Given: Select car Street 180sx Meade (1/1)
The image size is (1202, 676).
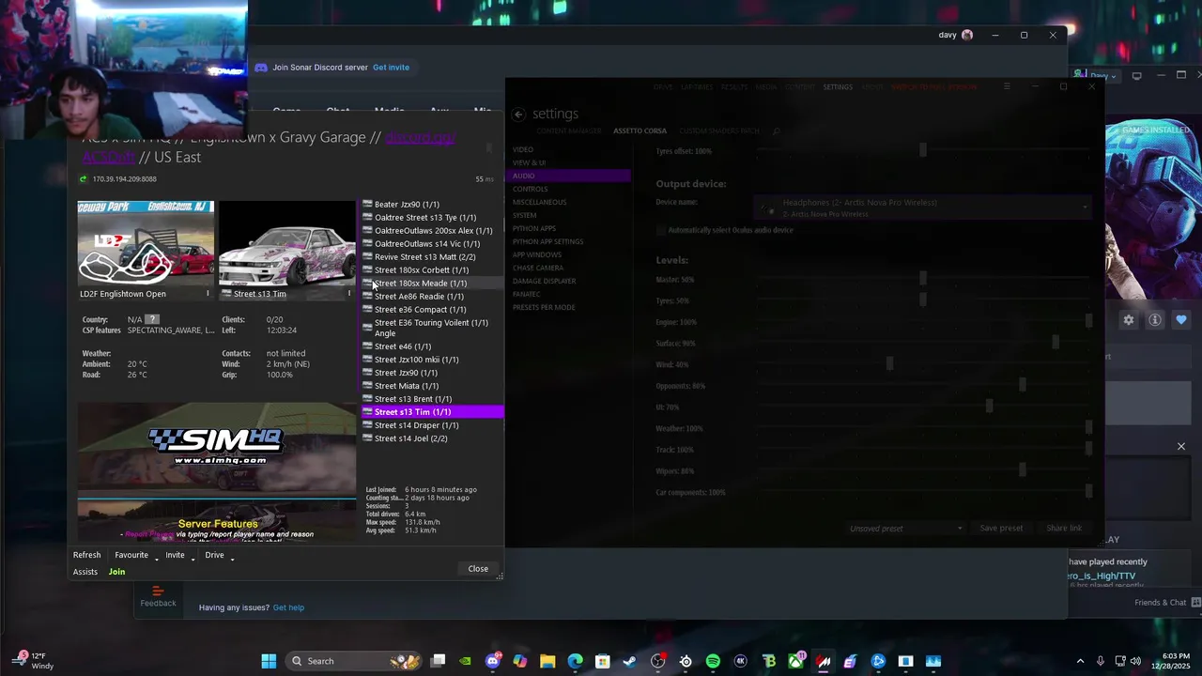Looking at the screenshot, I should tap(433, 284).
